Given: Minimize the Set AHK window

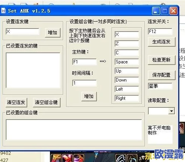Looking at the screenshot, I should click(x=156, y=11).
